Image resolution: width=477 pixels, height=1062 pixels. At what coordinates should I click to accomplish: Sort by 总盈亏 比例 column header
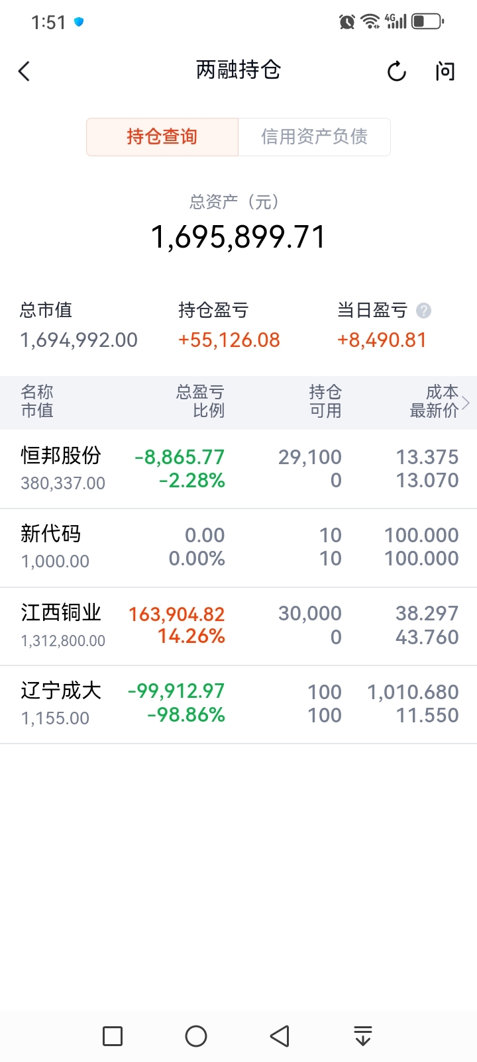click(x=200, y=401)
